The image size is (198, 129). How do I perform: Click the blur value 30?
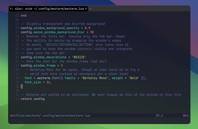click(92, 32)
